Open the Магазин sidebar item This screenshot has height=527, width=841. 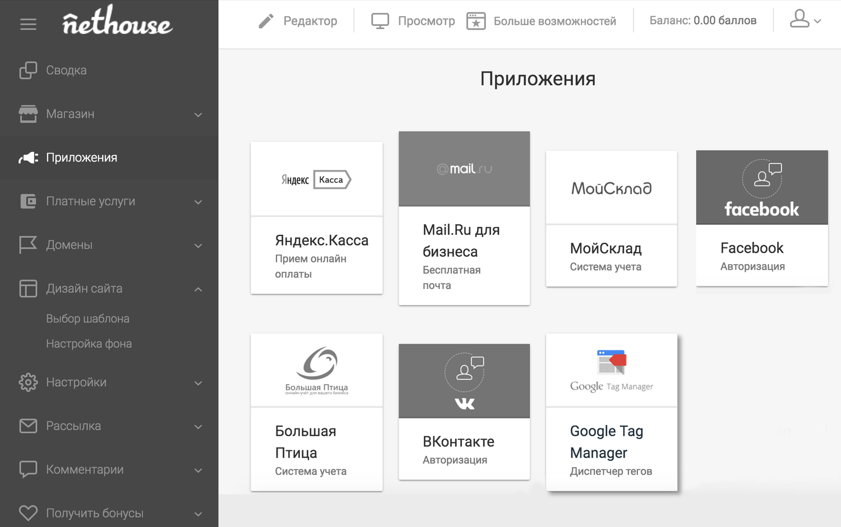70,114
